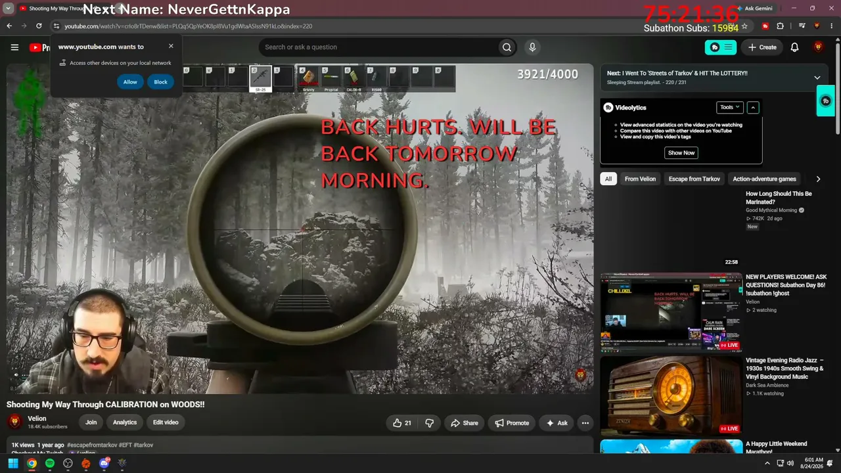Open the NEW PLAYERS WELCOME live stream thumbnail

(671, 312)
